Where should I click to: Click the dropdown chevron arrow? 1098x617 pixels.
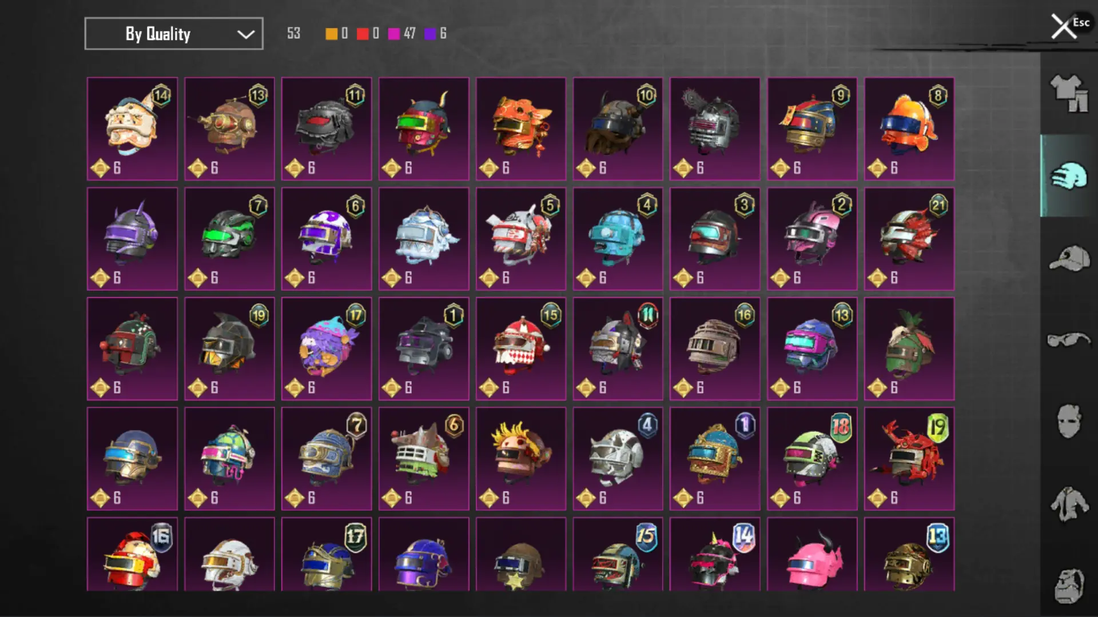[x=246, y=34]
